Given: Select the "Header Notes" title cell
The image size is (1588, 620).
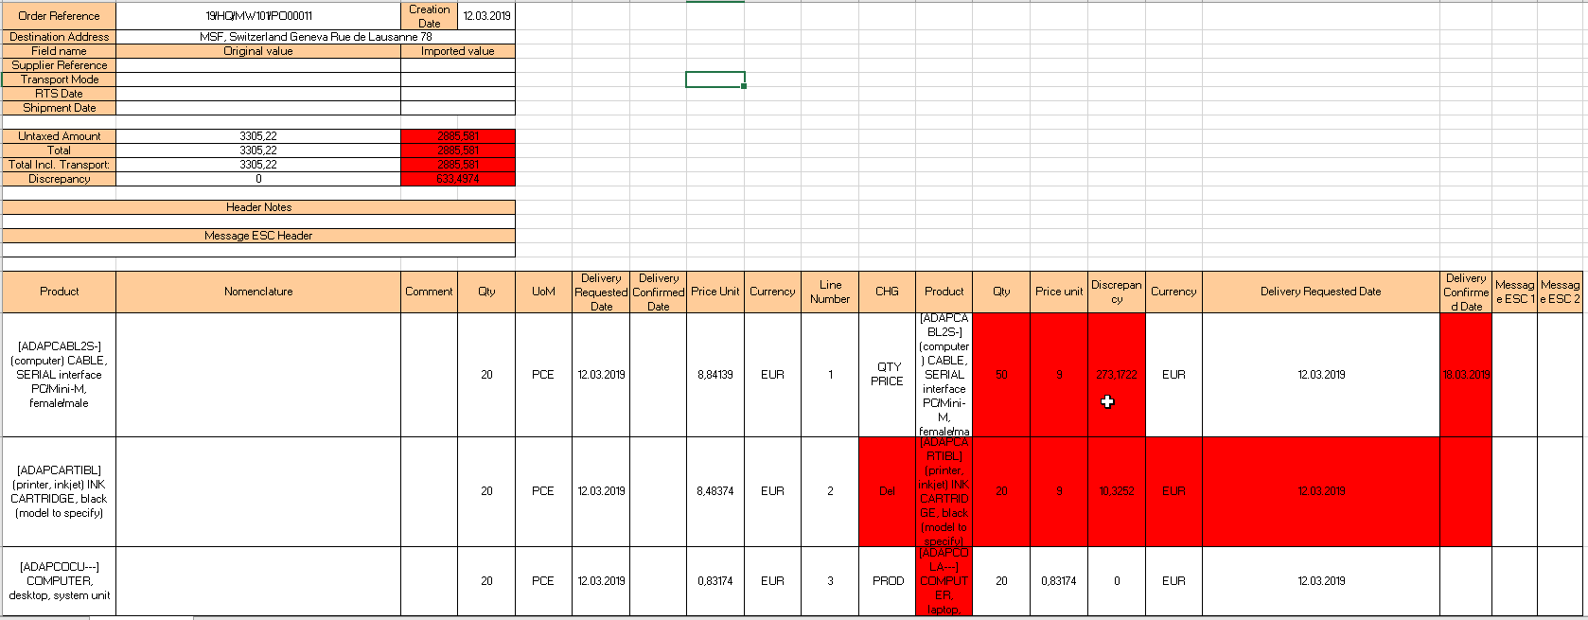Looking at the screenshot, I should click(258, 207).
